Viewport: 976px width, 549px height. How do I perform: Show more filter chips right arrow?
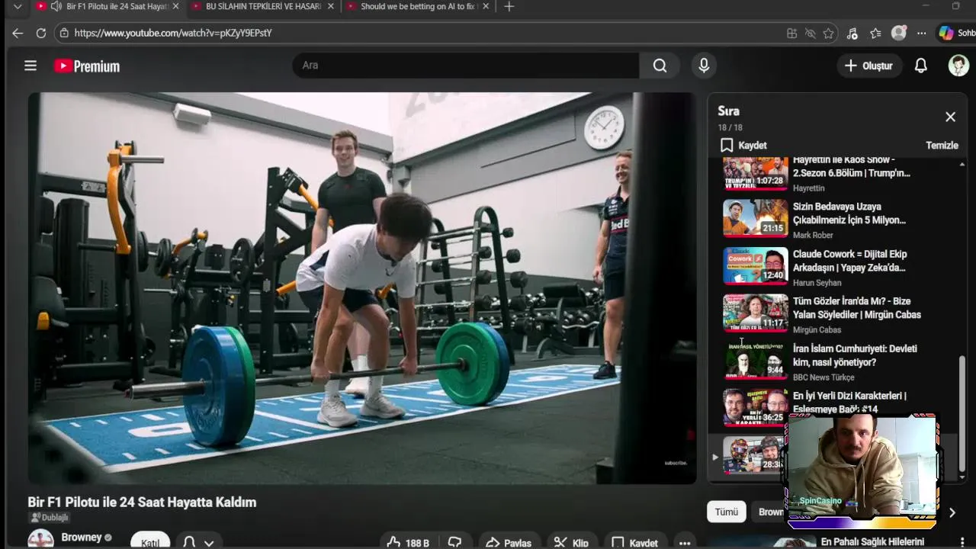(952, 512)
